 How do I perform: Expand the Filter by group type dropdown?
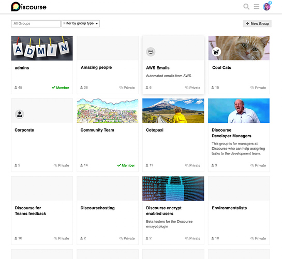(81, 24)
